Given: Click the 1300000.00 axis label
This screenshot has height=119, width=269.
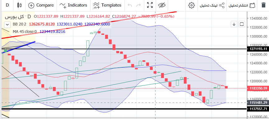Looking at the screenshot, I should (x=259, y=36).
